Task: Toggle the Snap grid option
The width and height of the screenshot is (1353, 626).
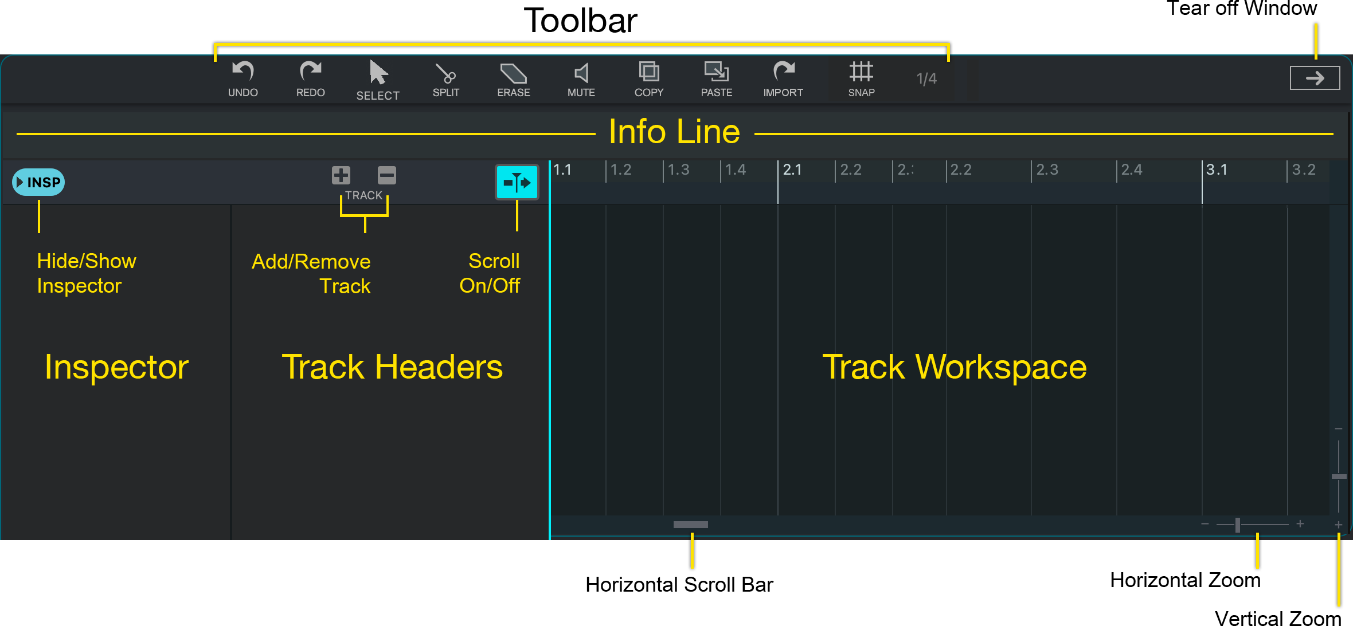Action: tap(861, 72)
